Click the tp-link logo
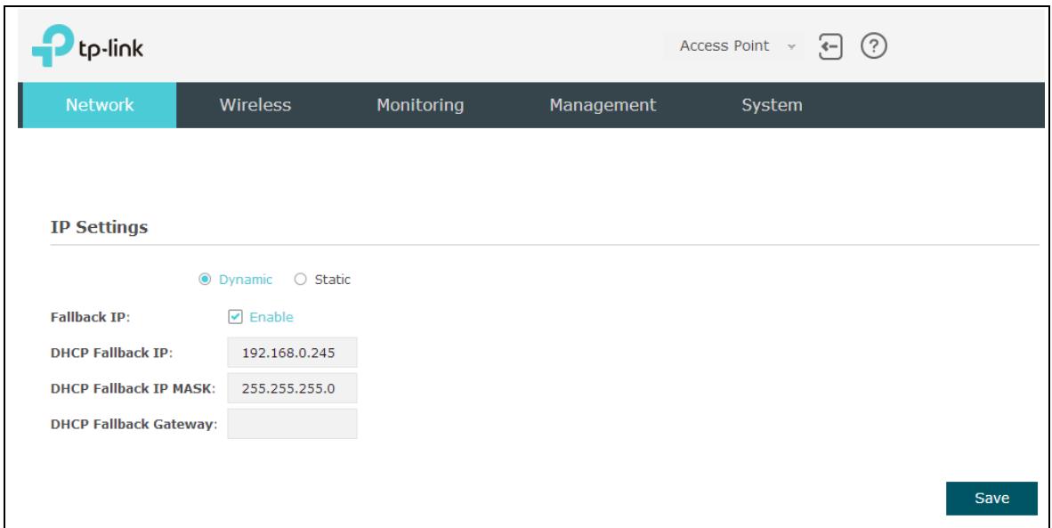Viewport: 1052px width, 528px height. point(87,45)
